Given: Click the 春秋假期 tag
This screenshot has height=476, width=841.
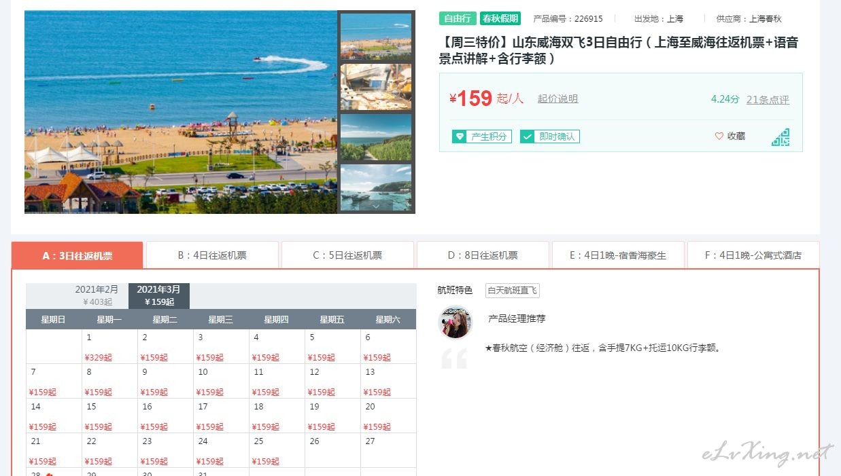Looking at the screenshot, I should [500, 18].
